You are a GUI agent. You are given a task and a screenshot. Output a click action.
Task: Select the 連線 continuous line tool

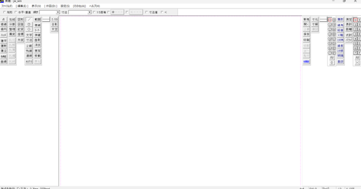tap(29, 56)
